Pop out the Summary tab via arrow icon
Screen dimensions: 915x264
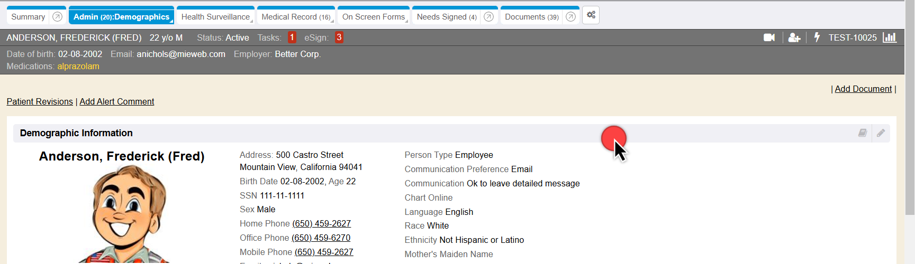click(x=58, y=17)
